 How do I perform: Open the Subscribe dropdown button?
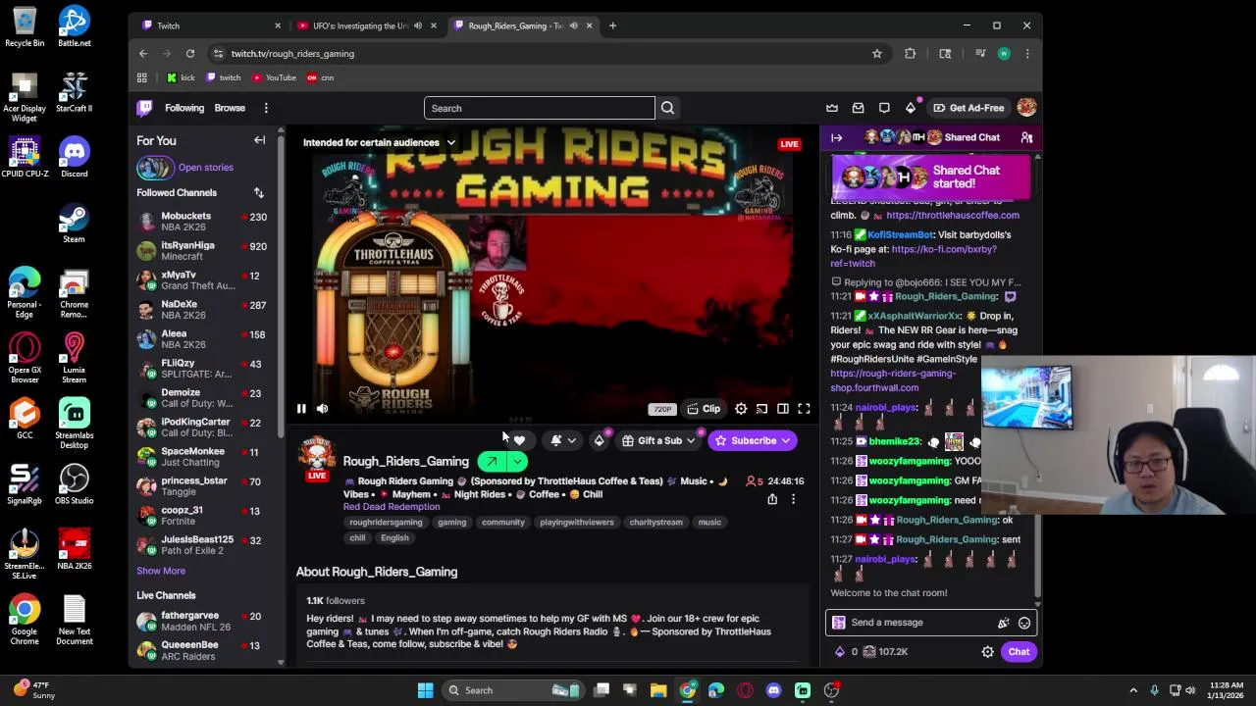pos(754,441)
